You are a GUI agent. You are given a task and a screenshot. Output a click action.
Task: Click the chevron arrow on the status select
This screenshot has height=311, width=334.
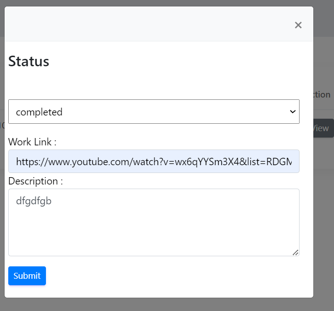292,112
